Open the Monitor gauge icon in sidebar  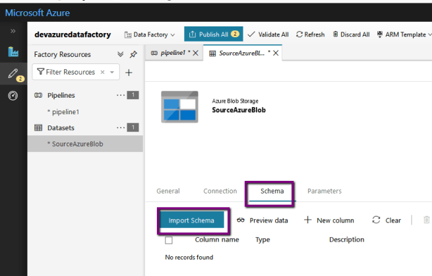pyautogui.click(x=13, y=96)
